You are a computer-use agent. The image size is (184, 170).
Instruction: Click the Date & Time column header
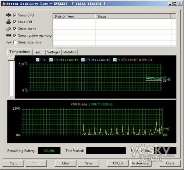74,16
